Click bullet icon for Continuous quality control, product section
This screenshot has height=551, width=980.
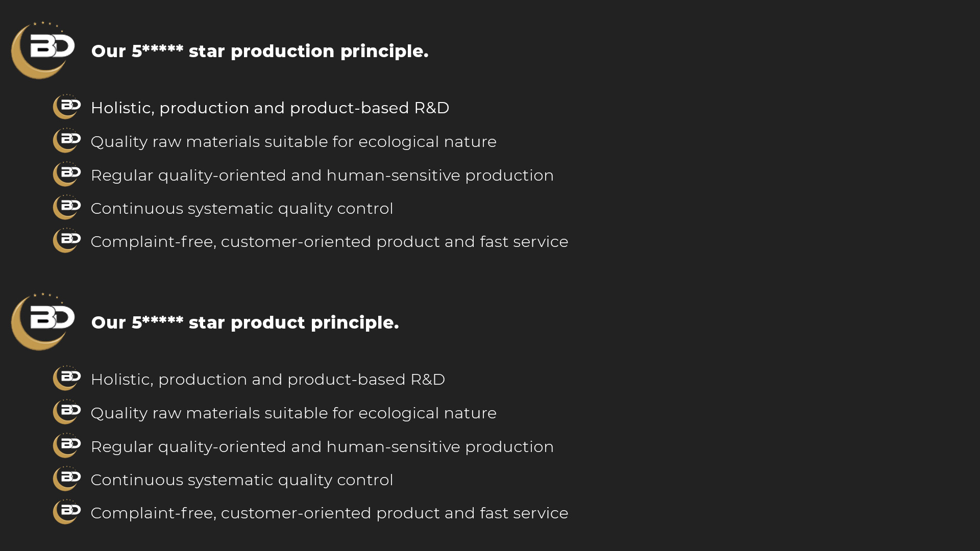coord(67,479)
